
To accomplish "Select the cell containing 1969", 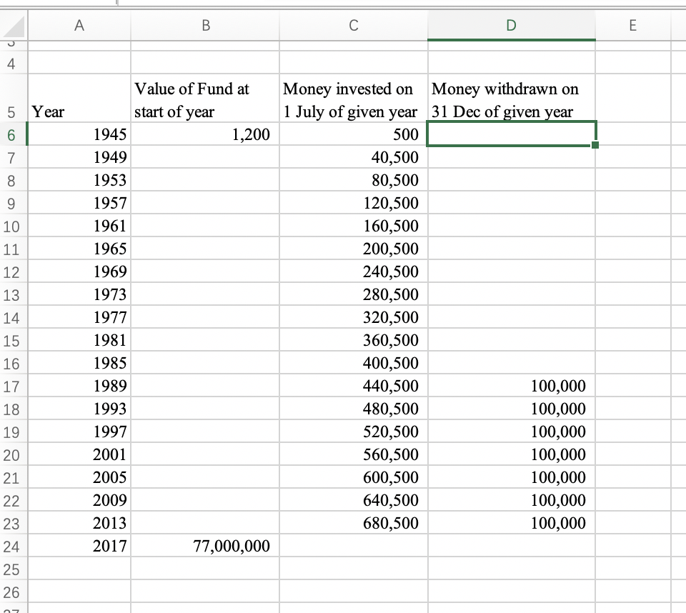I will (x=79, y=271).
